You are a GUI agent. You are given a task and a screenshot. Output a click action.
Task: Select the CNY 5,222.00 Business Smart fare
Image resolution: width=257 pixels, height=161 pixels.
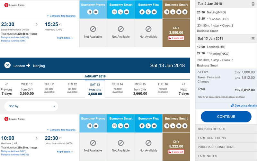point(176,147)
